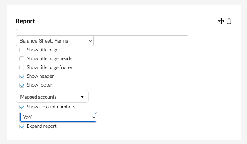
Task: Uncheck the Show header checkbox
Action: pos(22,76)
